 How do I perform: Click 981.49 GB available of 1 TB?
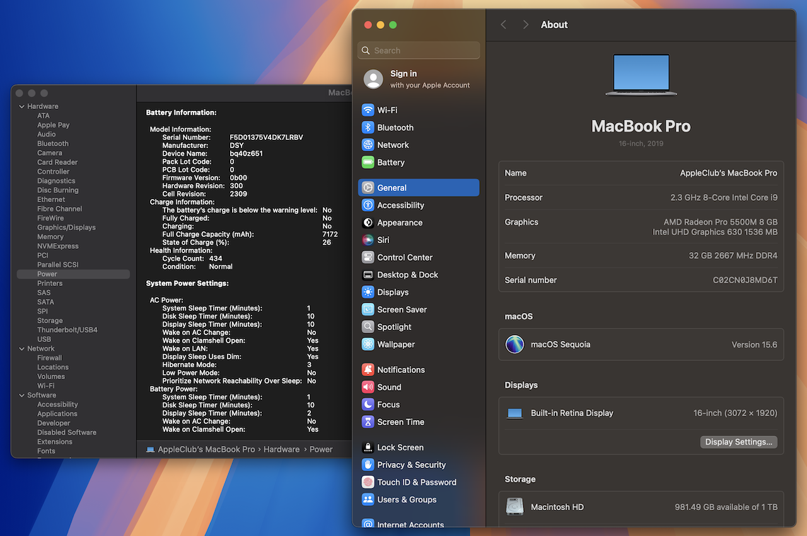click(x=726, y=507)
